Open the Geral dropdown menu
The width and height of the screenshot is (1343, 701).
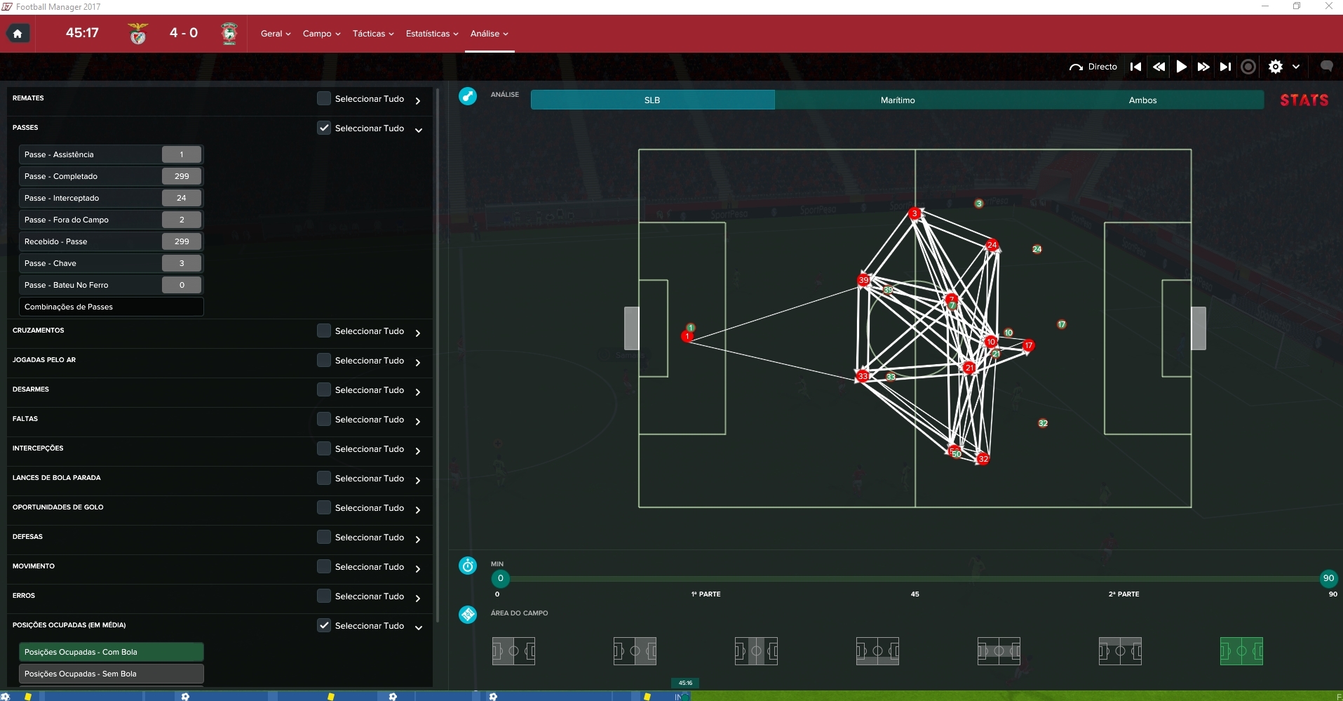point(276,34)
